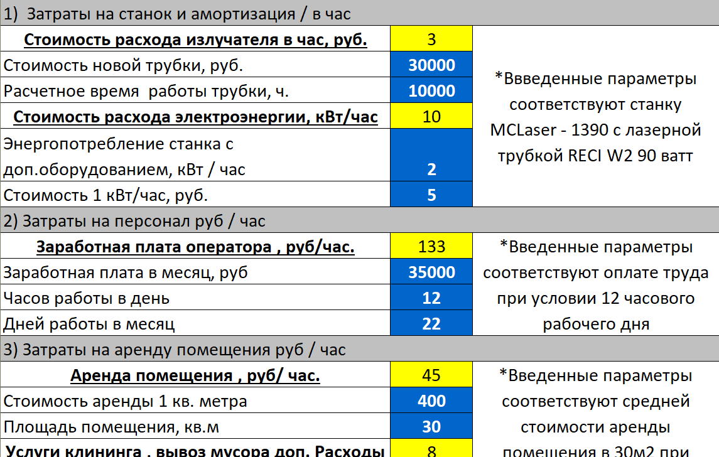Screen dimensions: 719x457
Task: Select blue cell with value 35000
Action: (x=431, y=271)
